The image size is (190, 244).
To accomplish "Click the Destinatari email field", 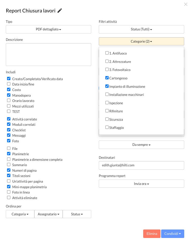I will click(x=141, y=165).
